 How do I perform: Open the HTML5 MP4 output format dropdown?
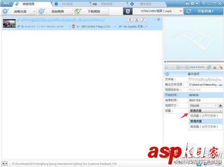pyautogui.click(x=158, y=11)
